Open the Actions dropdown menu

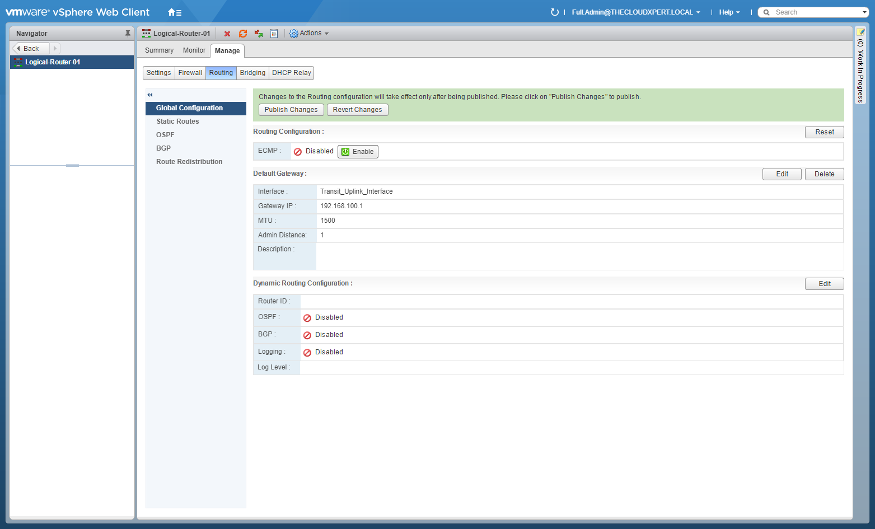309,34
